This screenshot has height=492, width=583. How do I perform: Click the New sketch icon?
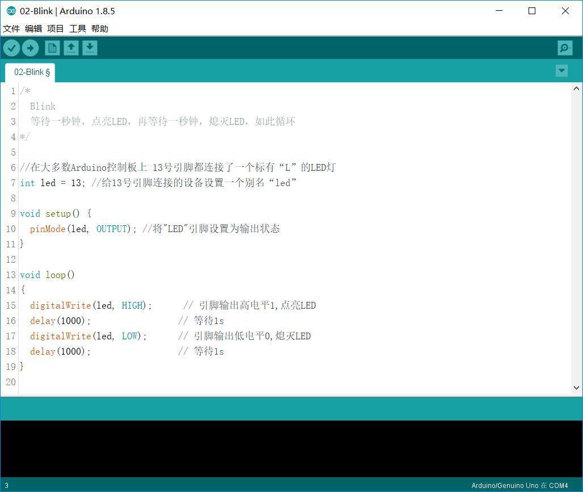[52, 48]
